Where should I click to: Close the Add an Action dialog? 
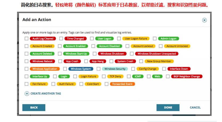[204, 20]
